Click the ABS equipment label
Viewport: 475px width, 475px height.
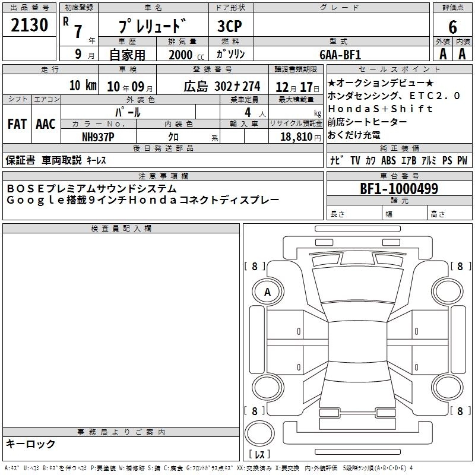point(389,160)
